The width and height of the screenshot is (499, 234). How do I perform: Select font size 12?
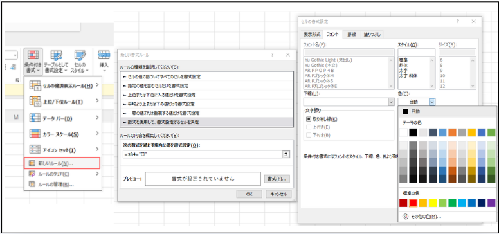pos(442,86)
